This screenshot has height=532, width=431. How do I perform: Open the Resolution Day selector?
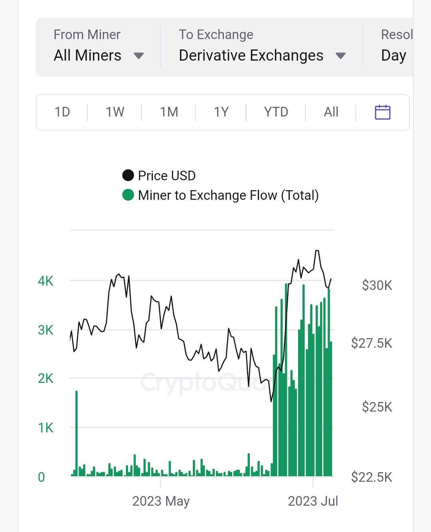pyautogui.click(x=393, y=55)
